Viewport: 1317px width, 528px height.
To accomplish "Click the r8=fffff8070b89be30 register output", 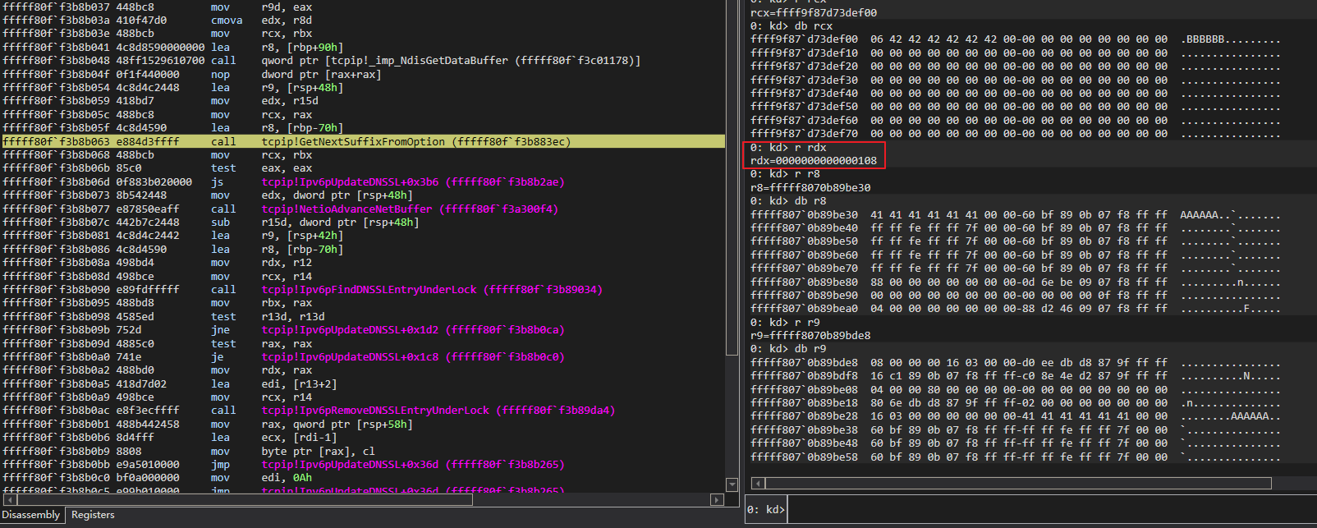I will click(810, 187).
